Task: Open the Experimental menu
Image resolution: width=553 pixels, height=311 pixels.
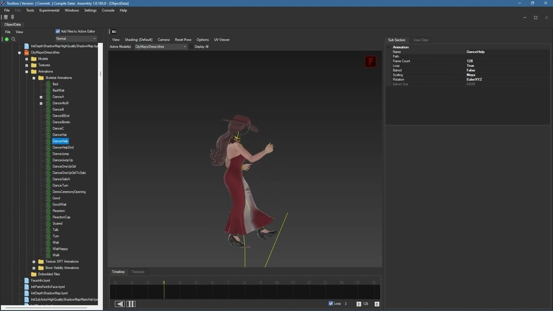Action: pos(49,10)
